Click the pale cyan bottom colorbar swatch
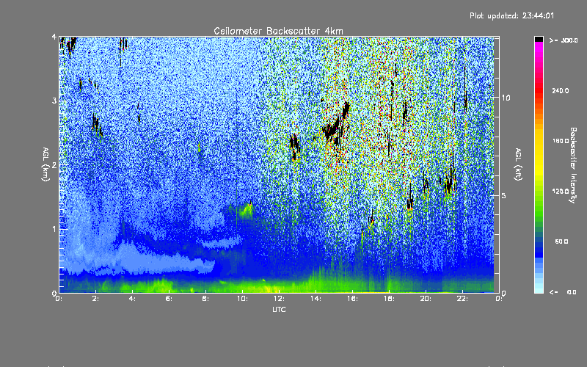This screenshot has height=367, width=587. pos(539,289)
